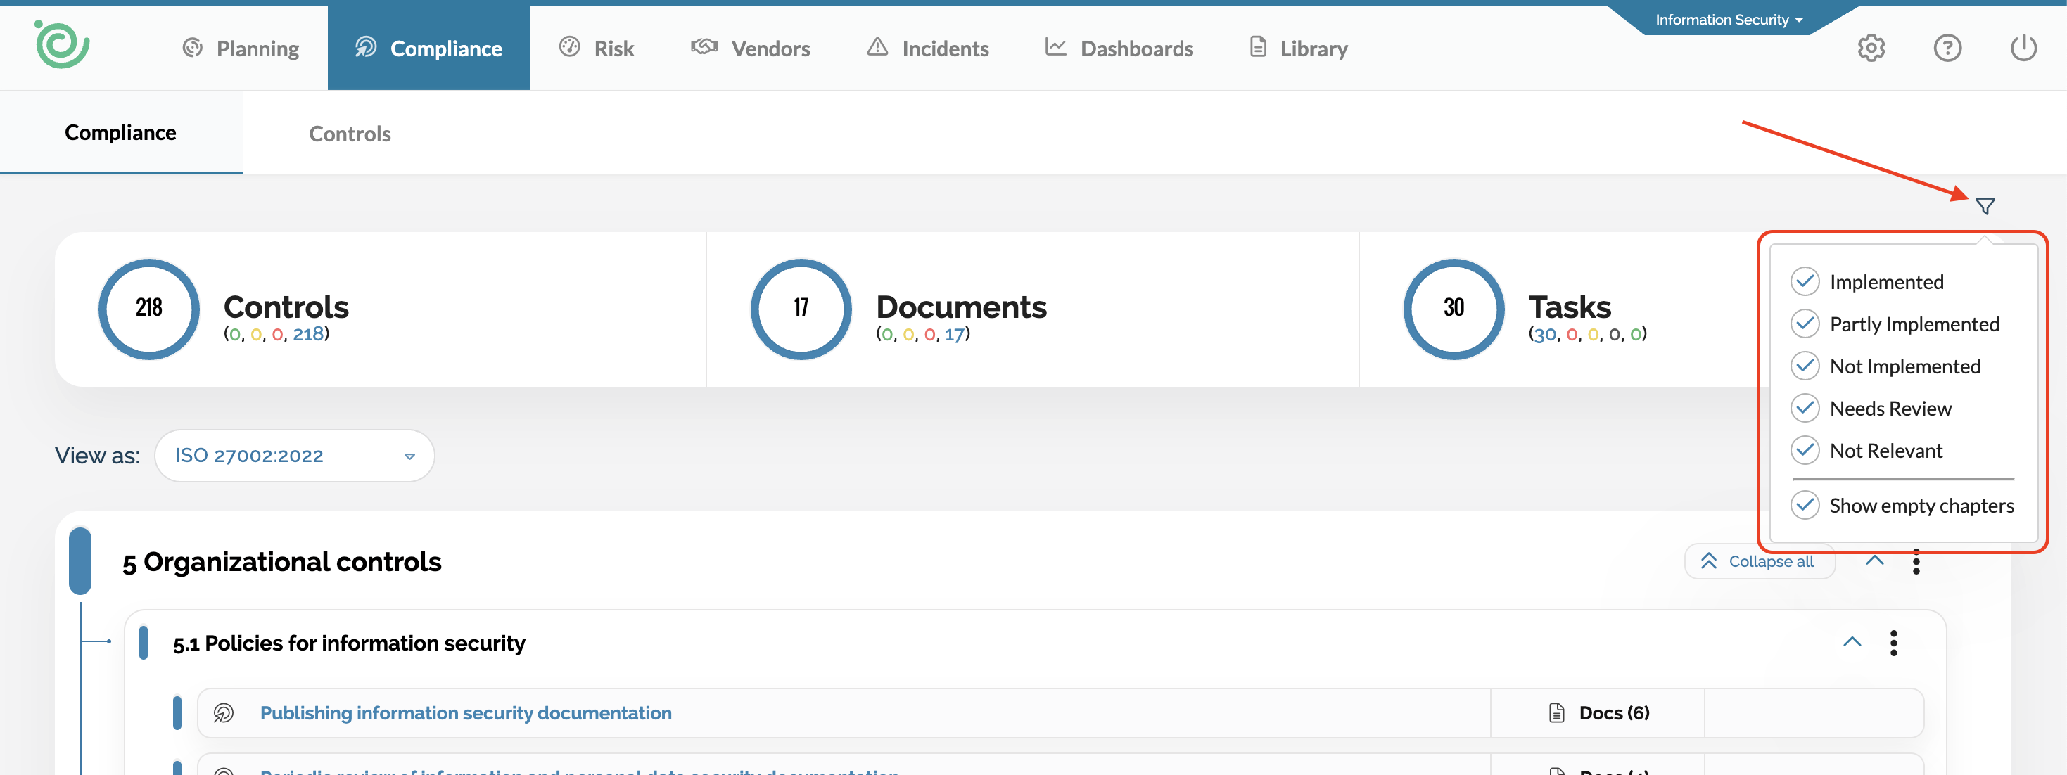Click the power logout icon
Screen dimensions: 2067x775
tap(2023, 48)
